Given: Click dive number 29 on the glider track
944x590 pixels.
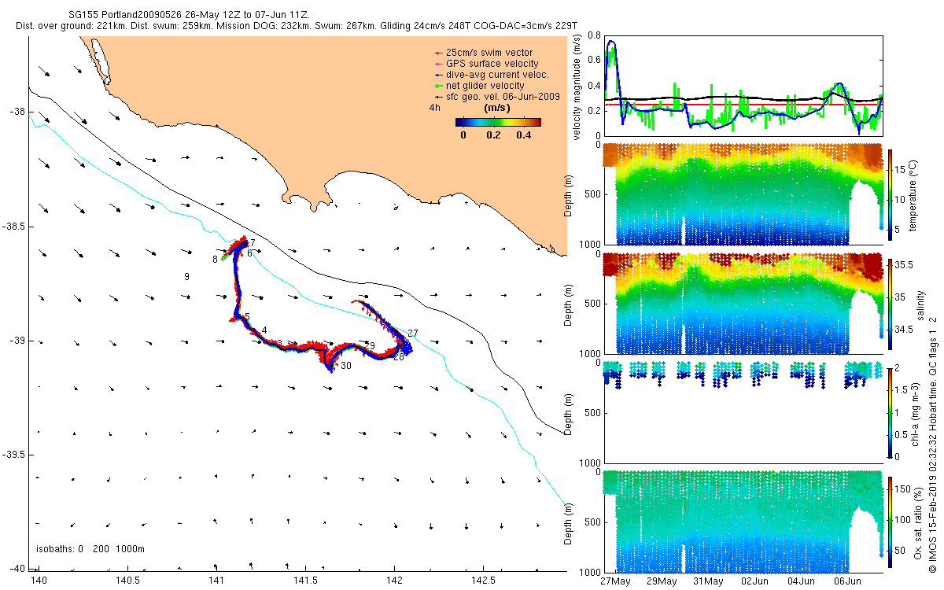Looking at the screenshot, I should (x=370, y=346).
